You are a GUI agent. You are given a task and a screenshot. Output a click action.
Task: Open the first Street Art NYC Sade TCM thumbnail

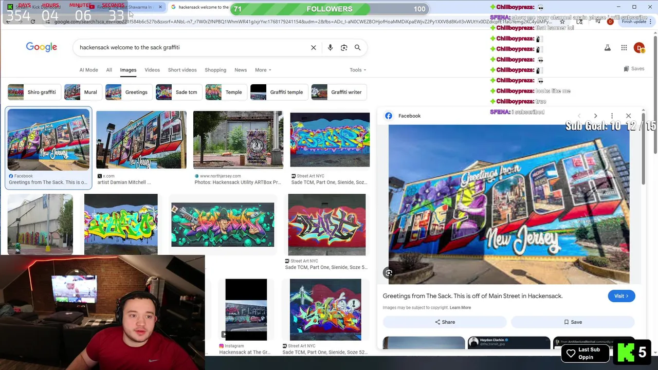[x=330, y=140]
